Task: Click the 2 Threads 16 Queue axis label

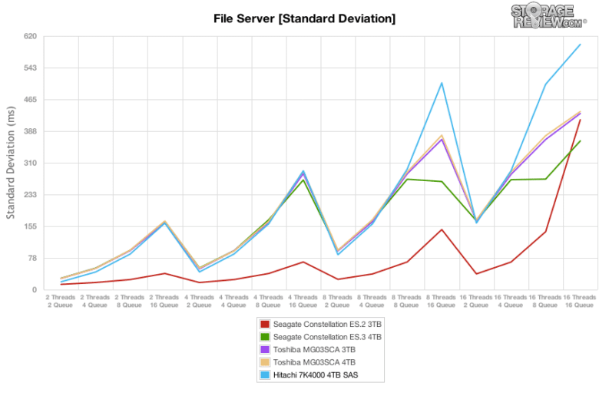Action: (164, 301)
